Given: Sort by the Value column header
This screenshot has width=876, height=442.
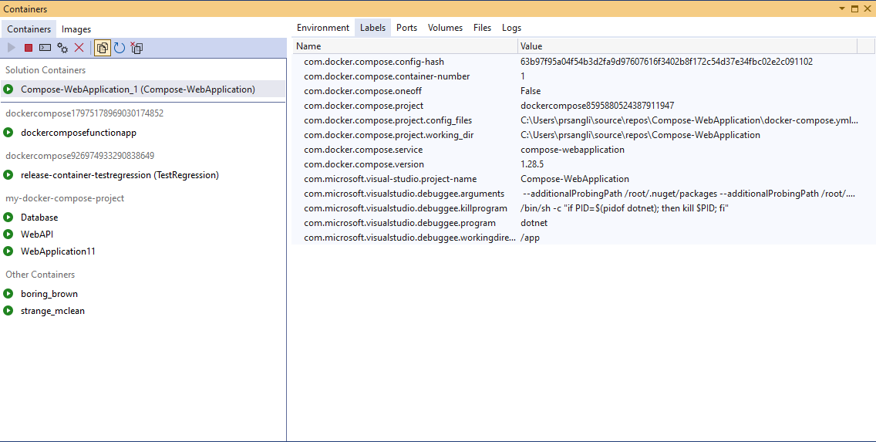Looking at the screenshot, I should [687, 46].
